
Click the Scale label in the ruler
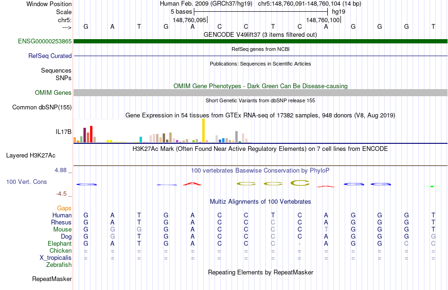pos(64,12)
